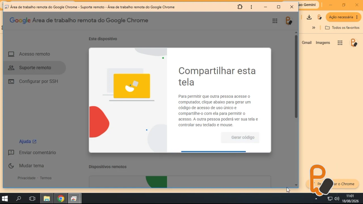Open Google apps grid in background Chrome page
Screen dimensions: 363x204
pyautogui.click(x=340, y=43)
